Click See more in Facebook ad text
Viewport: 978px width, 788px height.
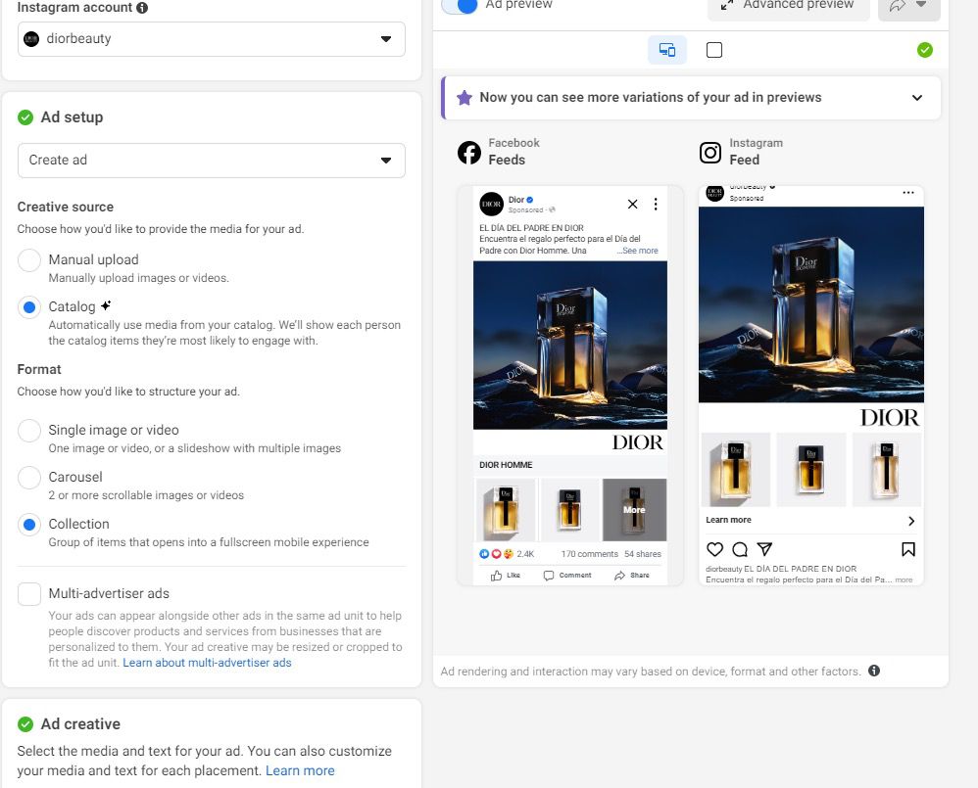coord(640,251)
